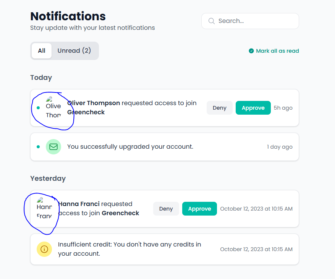Open the Insufficient credit notification text
335x279 pixels.
point(129,249)
